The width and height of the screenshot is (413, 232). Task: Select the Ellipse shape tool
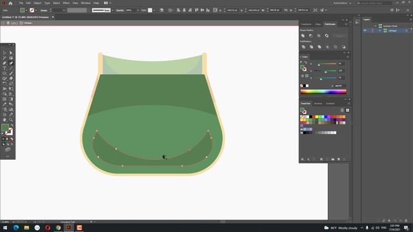tap(5, 73)
